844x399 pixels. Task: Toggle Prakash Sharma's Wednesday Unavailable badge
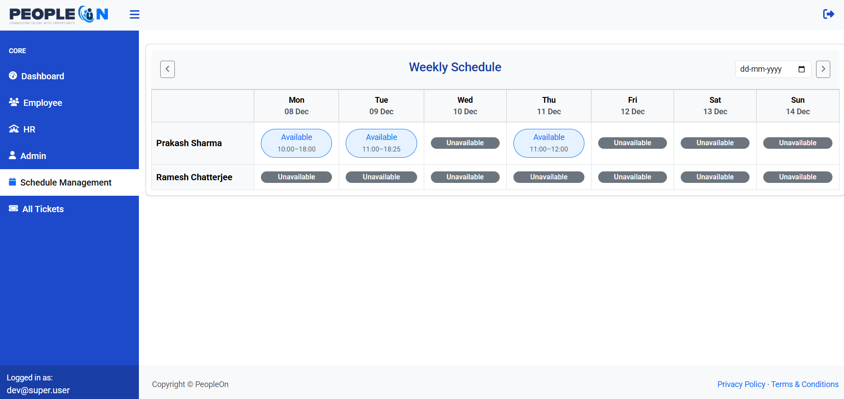(465, 143)
